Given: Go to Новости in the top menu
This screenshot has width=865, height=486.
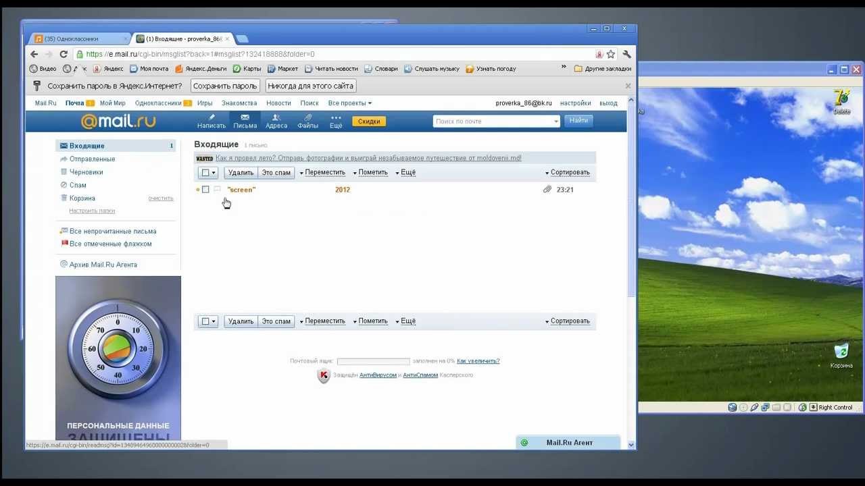Looking at the screenshot, I should [278, 103].
